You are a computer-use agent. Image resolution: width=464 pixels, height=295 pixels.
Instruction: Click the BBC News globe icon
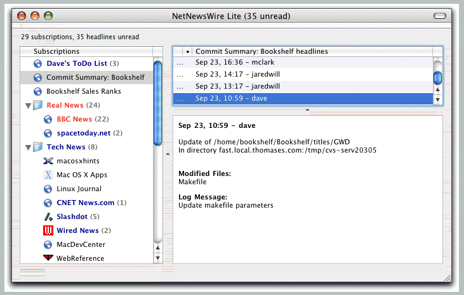point(48,119)
